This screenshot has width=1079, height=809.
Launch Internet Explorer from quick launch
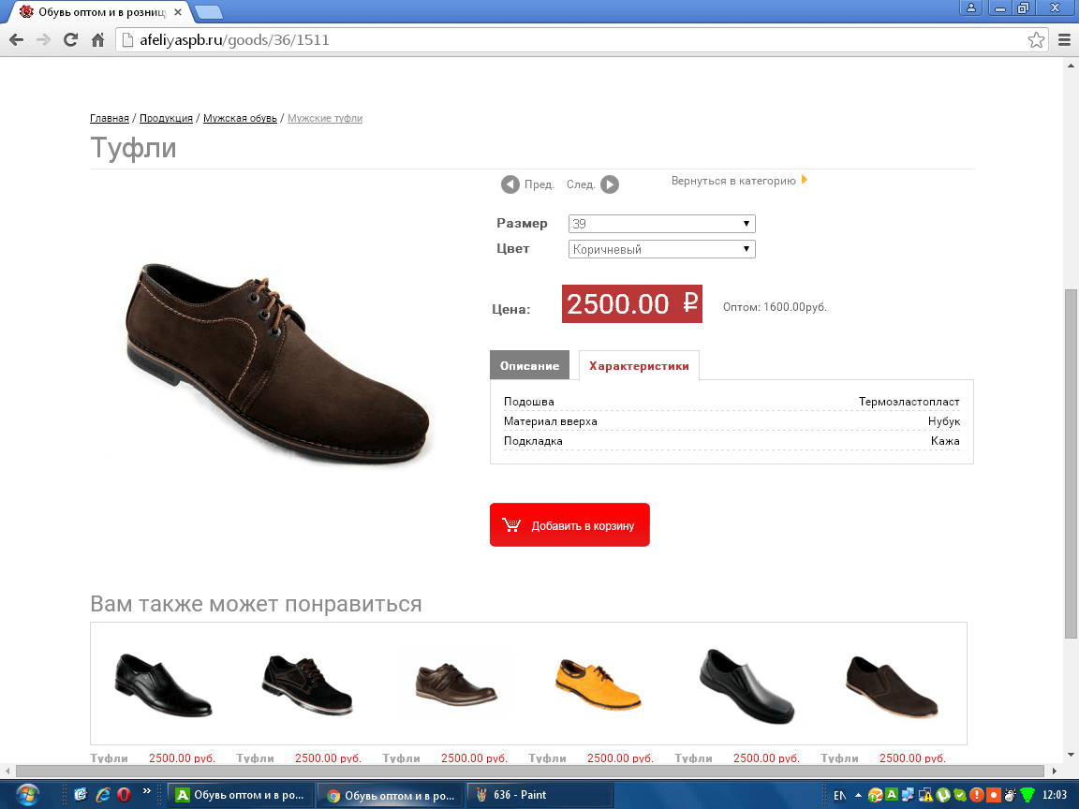[102, 795]
